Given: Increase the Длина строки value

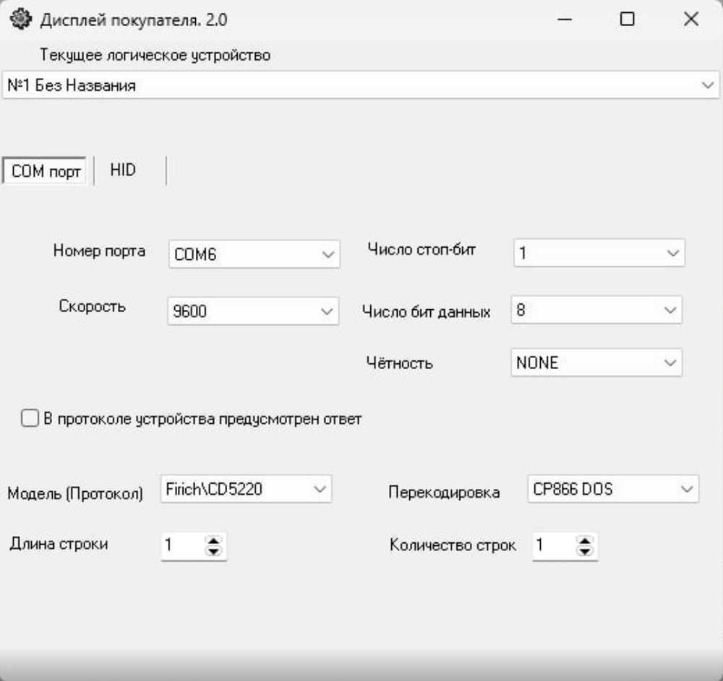Looking at the screenshot, I should click(x=213, y=542).
